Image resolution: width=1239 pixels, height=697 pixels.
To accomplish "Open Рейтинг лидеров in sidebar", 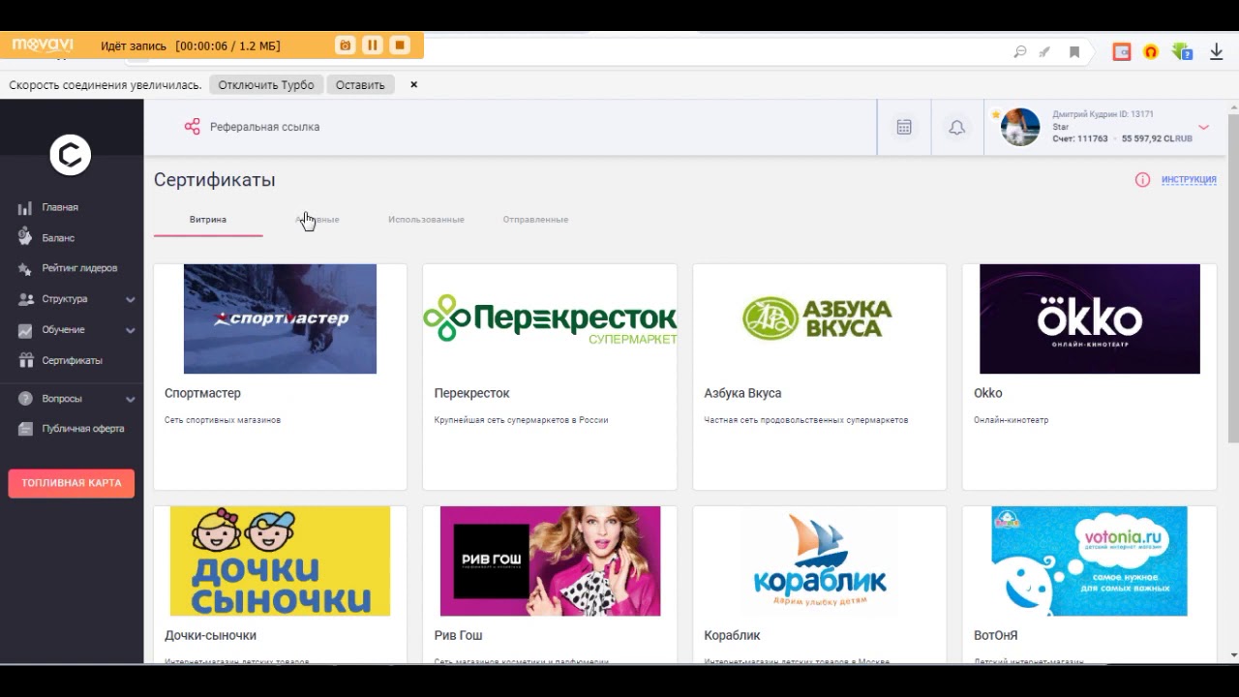I will pyautogui.click(x=79, y=268).
